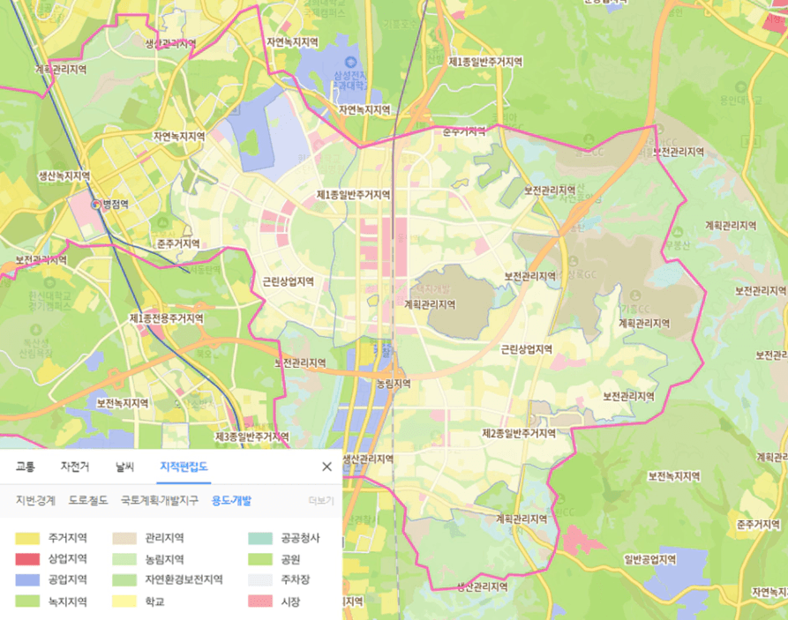Select the 용도개발 layer option
Screen dimensions: 788x620
pos(231,500)
